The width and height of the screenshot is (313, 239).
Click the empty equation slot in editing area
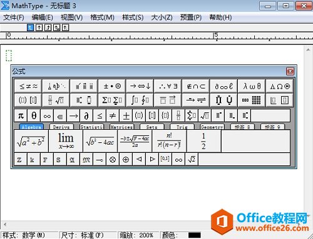coord(9,56)
